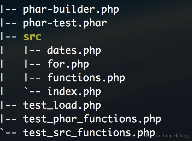The height and width of the screenshot is (141, 192).
Task: Select dates.php inside src
Action: pyautogui.click(x=74, y=50)
